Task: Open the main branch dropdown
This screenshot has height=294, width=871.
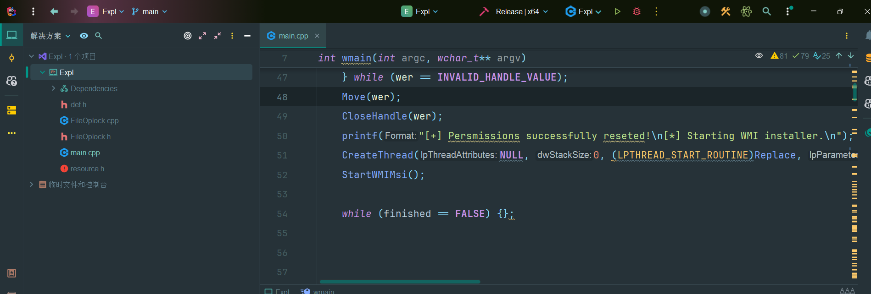Action: pyautogui.click(x=150, y=11)
